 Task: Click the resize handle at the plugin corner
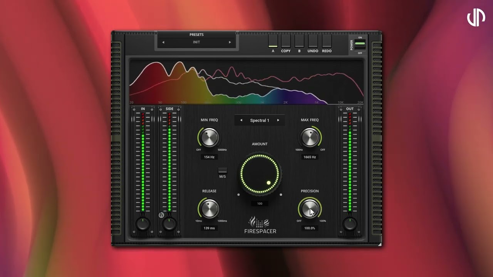pos(379,244)
